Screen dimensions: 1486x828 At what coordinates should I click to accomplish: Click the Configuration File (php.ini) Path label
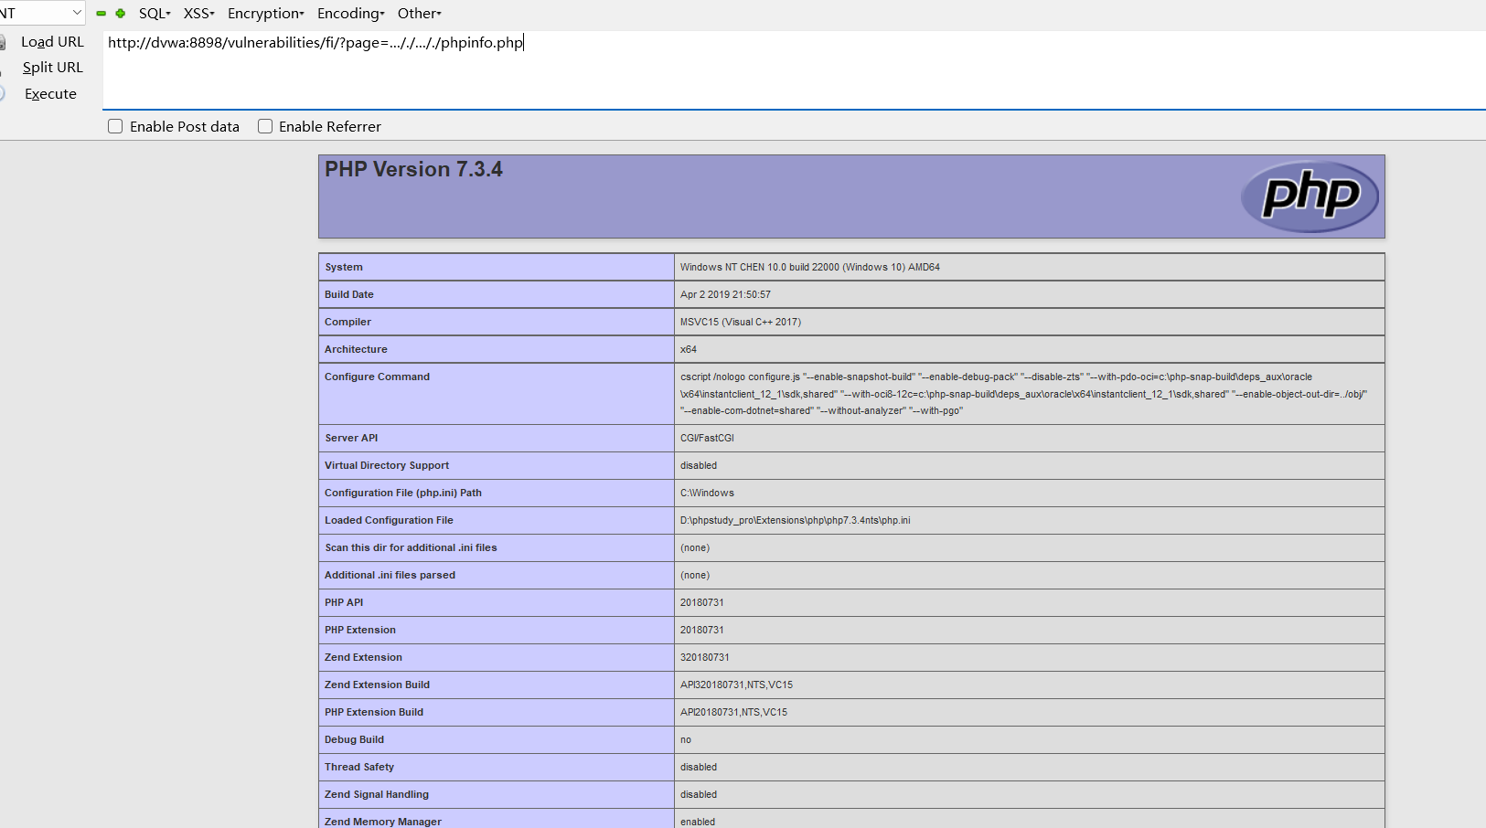point(403,493)
